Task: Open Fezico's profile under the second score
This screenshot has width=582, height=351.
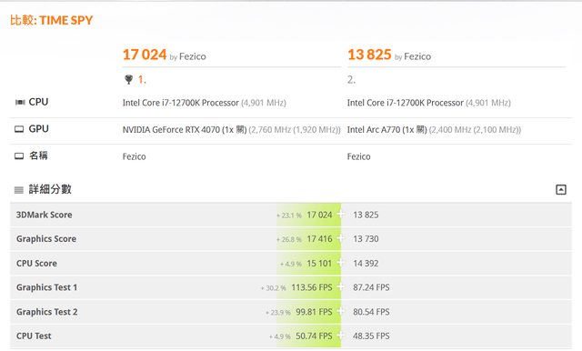Action: coord(417,56)
